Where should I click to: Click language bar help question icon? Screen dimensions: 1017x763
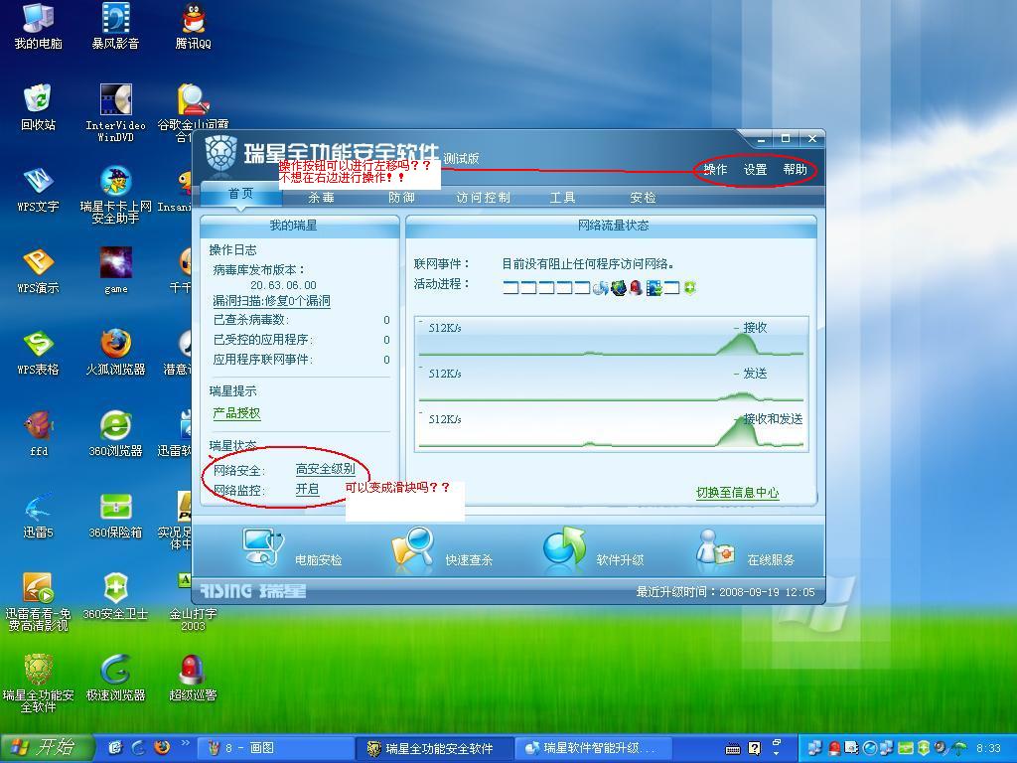tap(754, 748)
